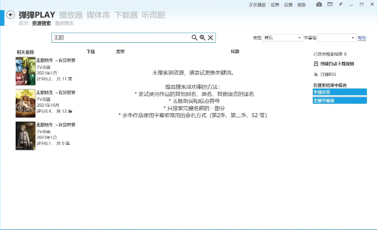Switch to the 听雨眠 tab

click(x=154, y=15)
